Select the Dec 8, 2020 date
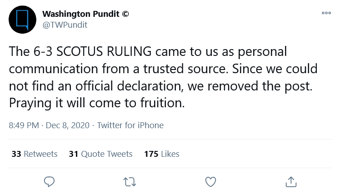 point(67,125)
